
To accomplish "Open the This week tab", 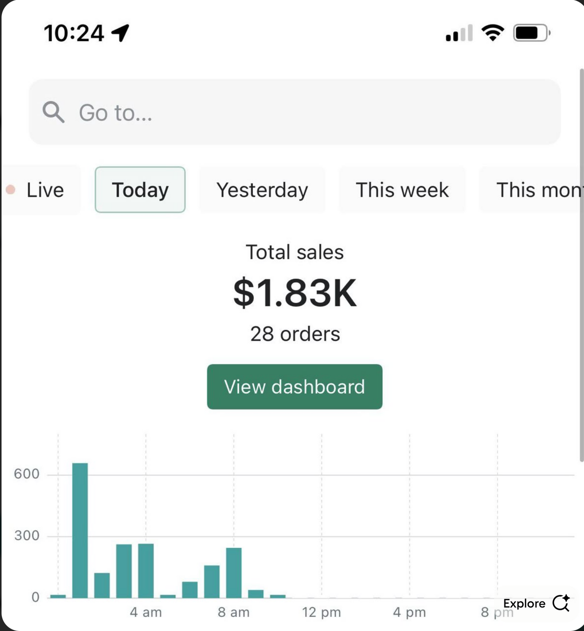I will coord(402,190).
